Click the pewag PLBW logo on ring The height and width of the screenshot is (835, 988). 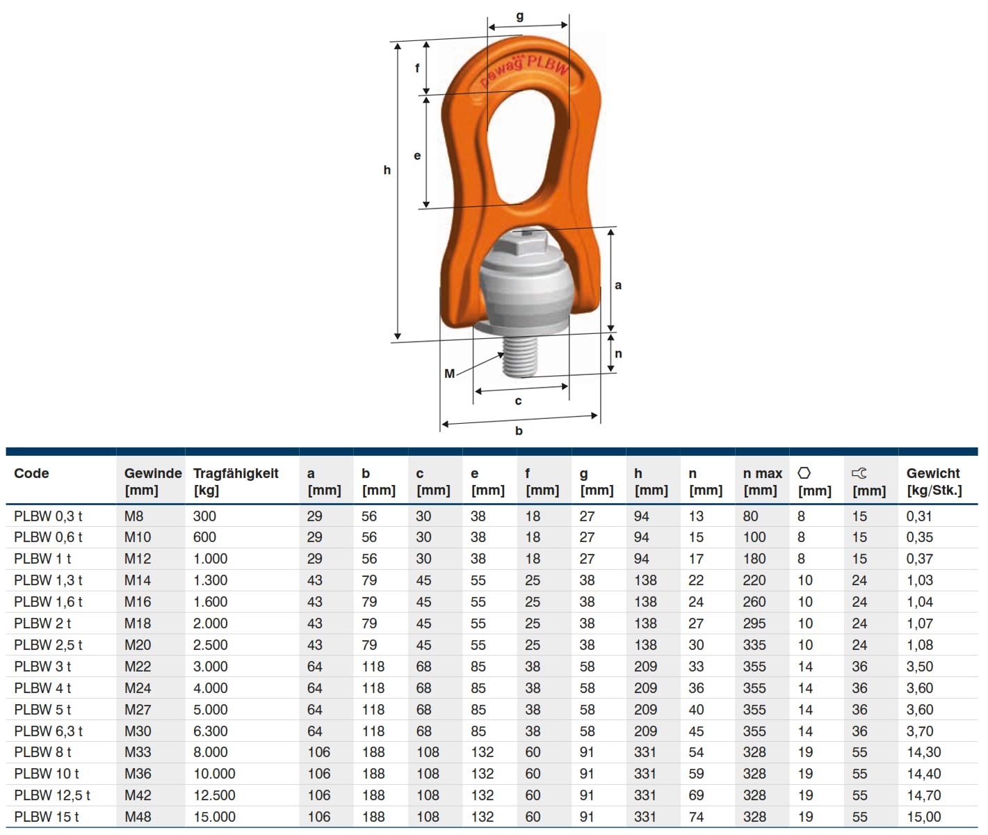point(525,70)
